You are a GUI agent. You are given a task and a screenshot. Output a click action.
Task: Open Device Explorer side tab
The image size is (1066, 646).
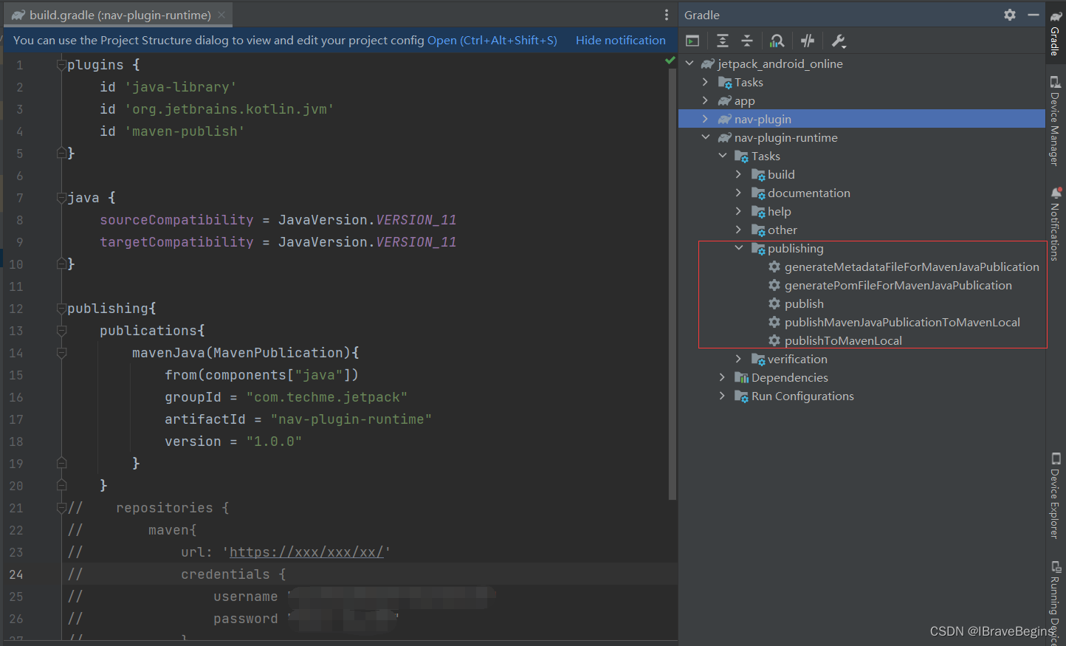coord(1056,496)
